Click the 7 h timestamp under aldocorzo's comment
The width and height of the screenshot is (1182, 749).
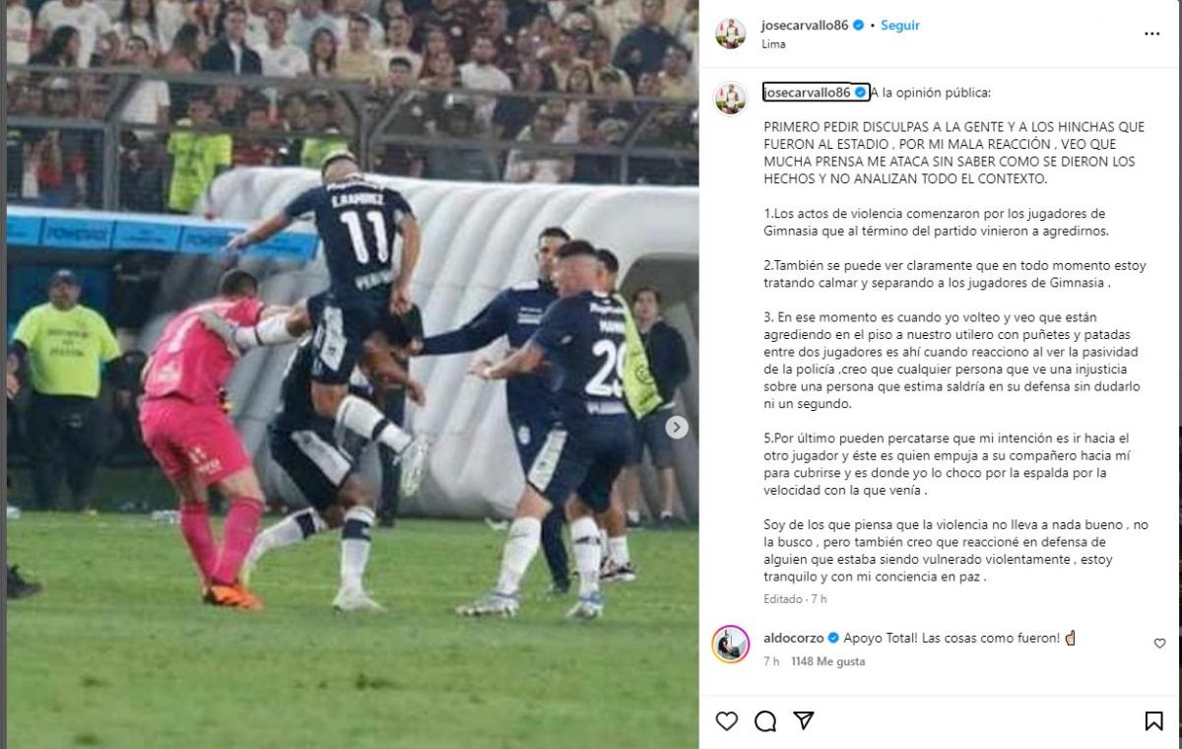tap(771, 661)
